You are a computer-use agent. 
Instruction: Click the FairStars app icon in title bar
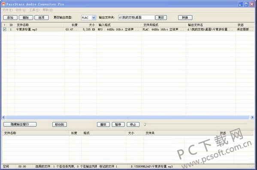coord(3,4)
